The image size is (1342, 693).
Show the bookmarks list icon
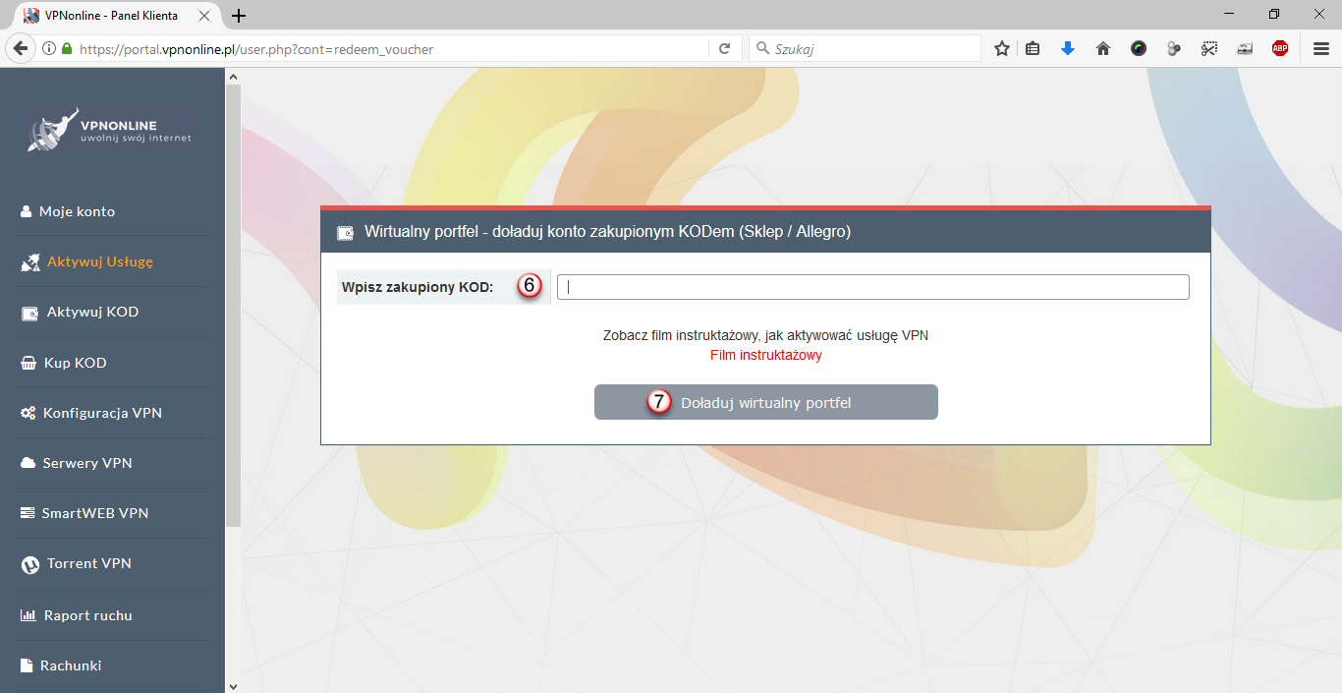click(x=1033, y=48)
